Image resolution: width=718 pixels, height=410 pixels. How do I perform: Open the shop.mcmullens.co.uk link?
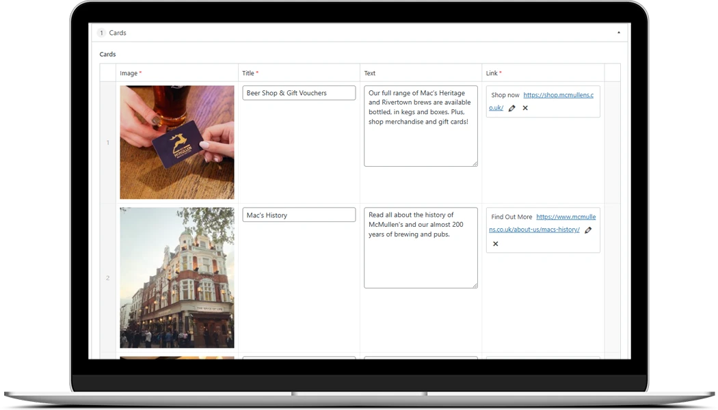point(557,96)
